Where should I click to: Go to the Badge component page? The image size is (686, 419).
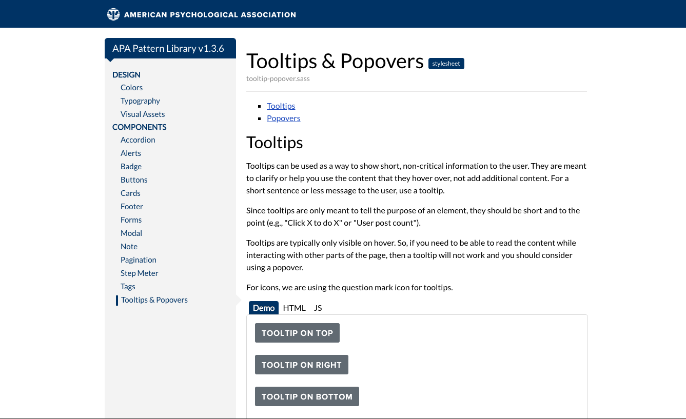(x=131, y=167)
